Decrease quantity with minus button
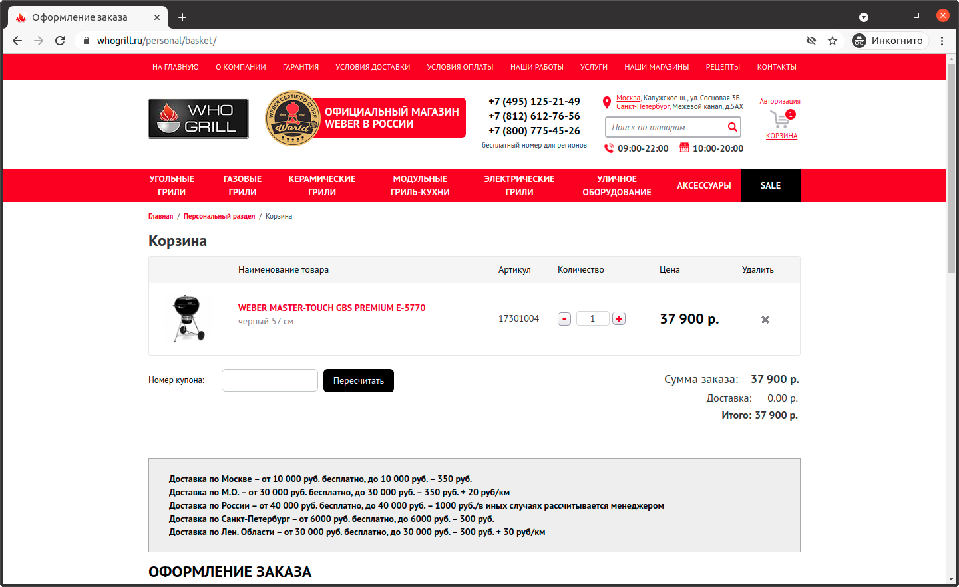The width and height of the screenshot is (959, 587). click(564, 319)
